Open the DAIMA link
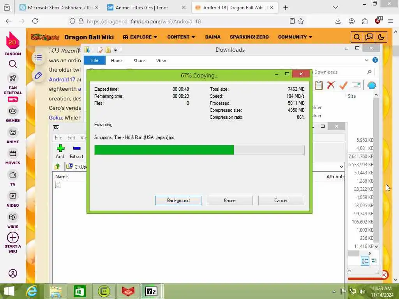 click(213, 37)
